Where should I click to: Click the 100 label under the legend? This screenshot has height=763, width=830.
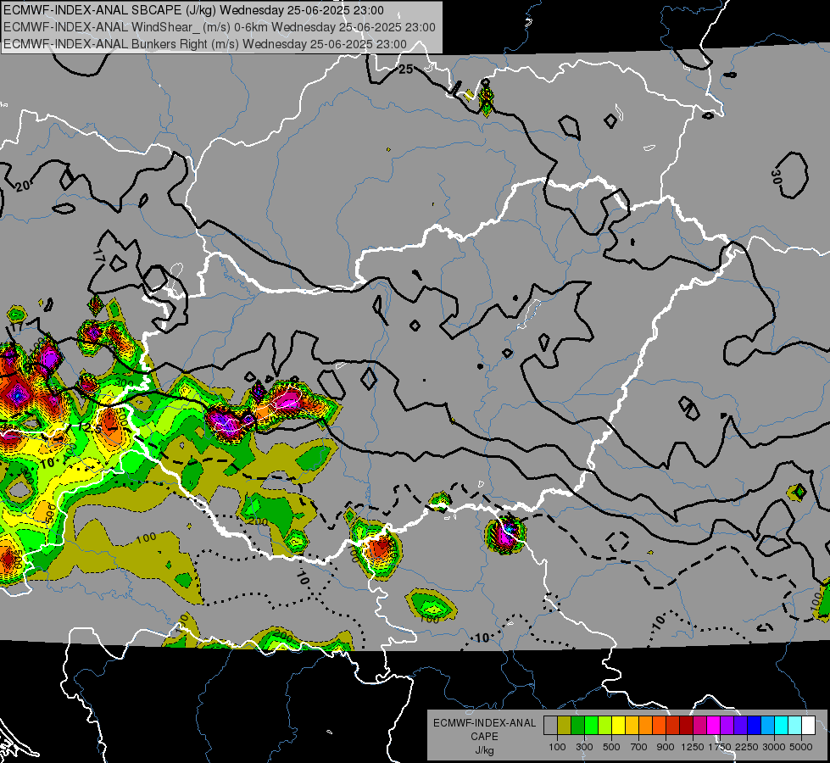pyautogui.click(x=557, y=747)
